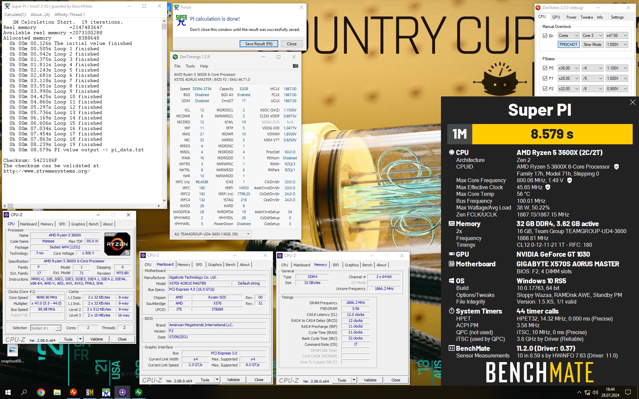
Task: Switch to GPU tab in ZenStates
Action: point(556,17)
